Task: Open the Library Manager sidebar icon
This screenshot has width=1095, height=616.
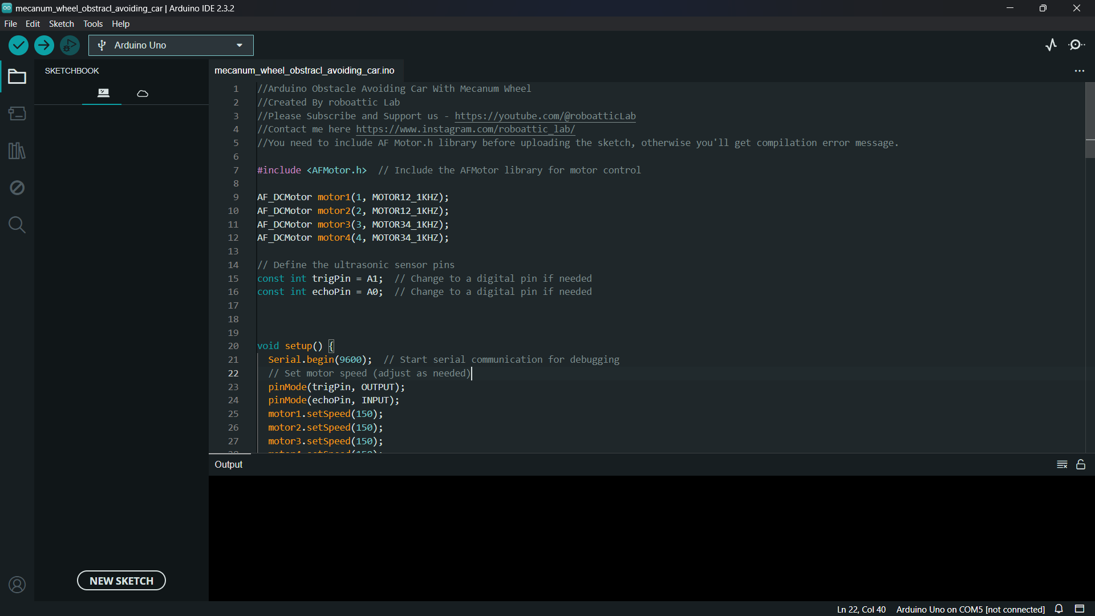Action: [x=17, y=151]
